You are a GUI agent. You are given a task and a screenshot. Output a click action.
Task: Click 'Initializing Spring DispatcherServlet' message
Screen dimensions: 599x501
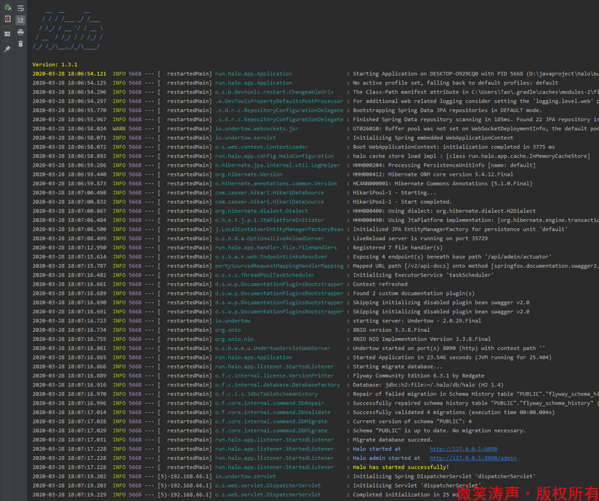[444, 476]
